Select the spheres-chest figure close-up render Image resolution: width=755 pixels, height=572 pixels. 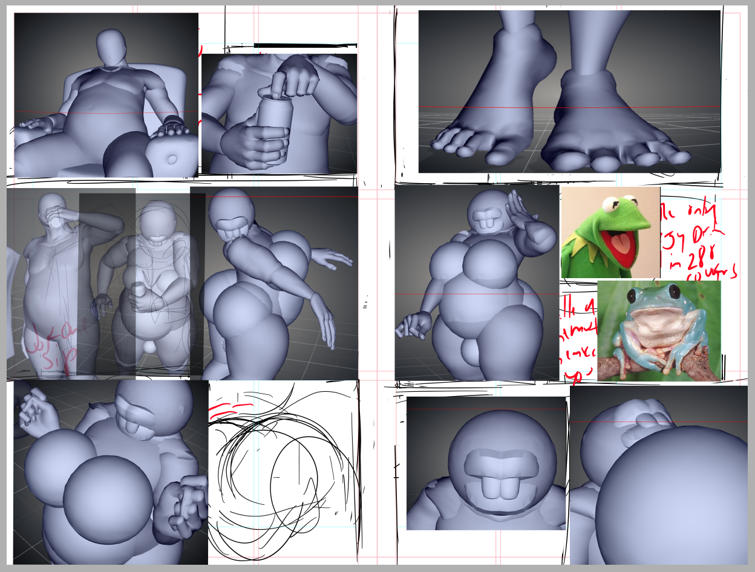click(111, 472)
